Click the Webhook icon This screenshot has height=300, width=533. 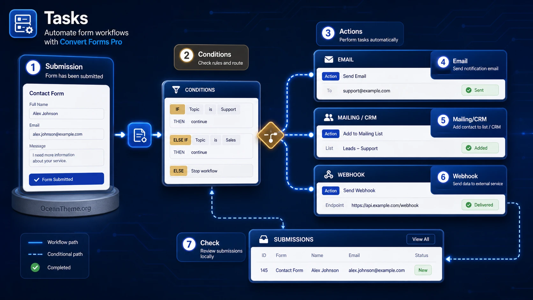pyautogui.click(x=329, y=175)
